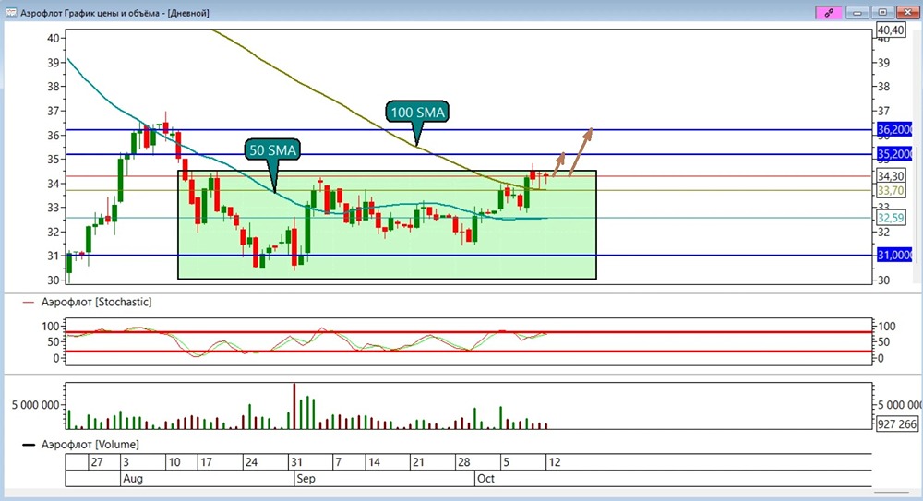Click date 17 on the time axis
Viewport: 923px width, 501px height.
click(206, 462)
